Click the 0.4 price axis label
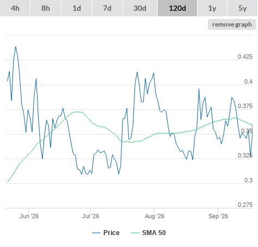 (248, 81)
